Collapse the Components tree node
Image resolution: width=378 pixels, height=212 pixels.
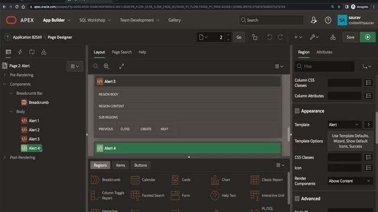[5, 84]
